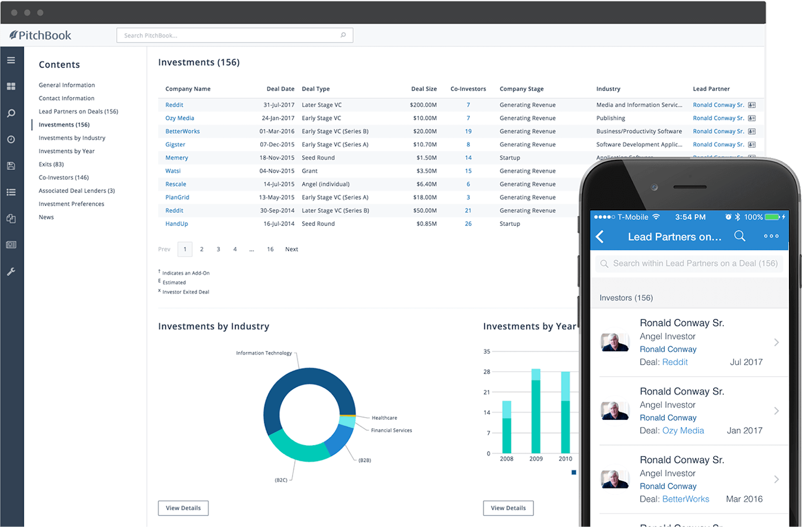The width and height of the screenshot is (802, 527).
Task: Open the Watsi company link
Action: pyautogui.click(x=173, y=171)
